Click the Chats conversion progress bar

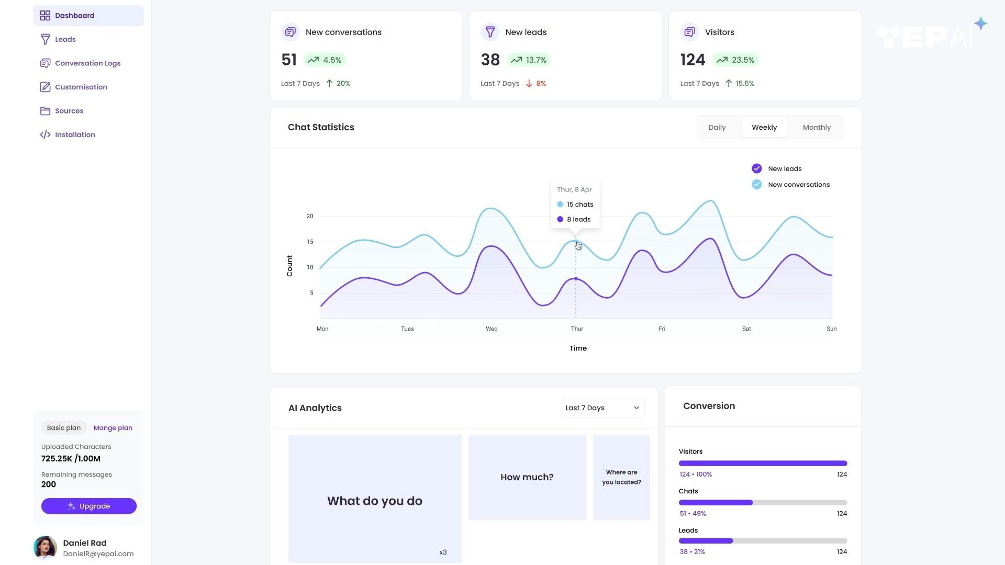coord(762,502)
